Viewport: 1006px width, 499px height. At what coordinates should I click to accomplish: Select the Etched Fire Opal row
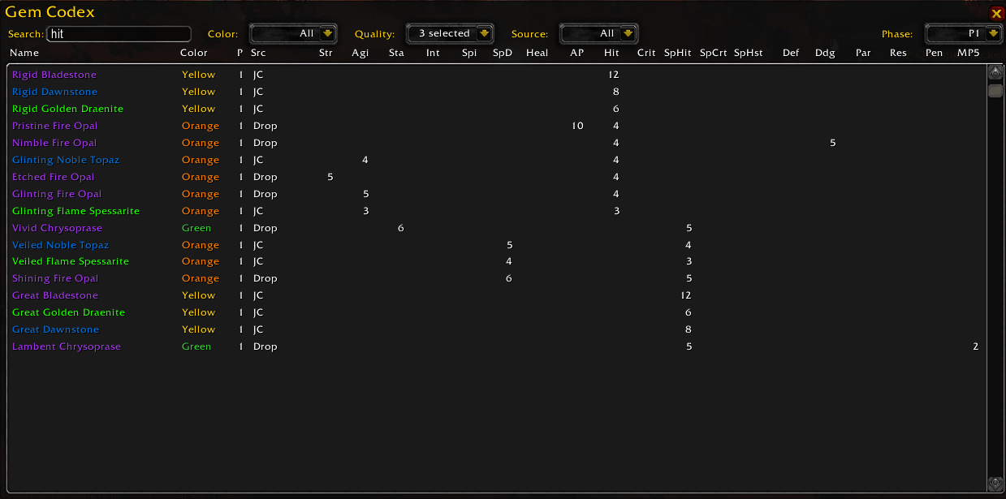tap(497, 177)
